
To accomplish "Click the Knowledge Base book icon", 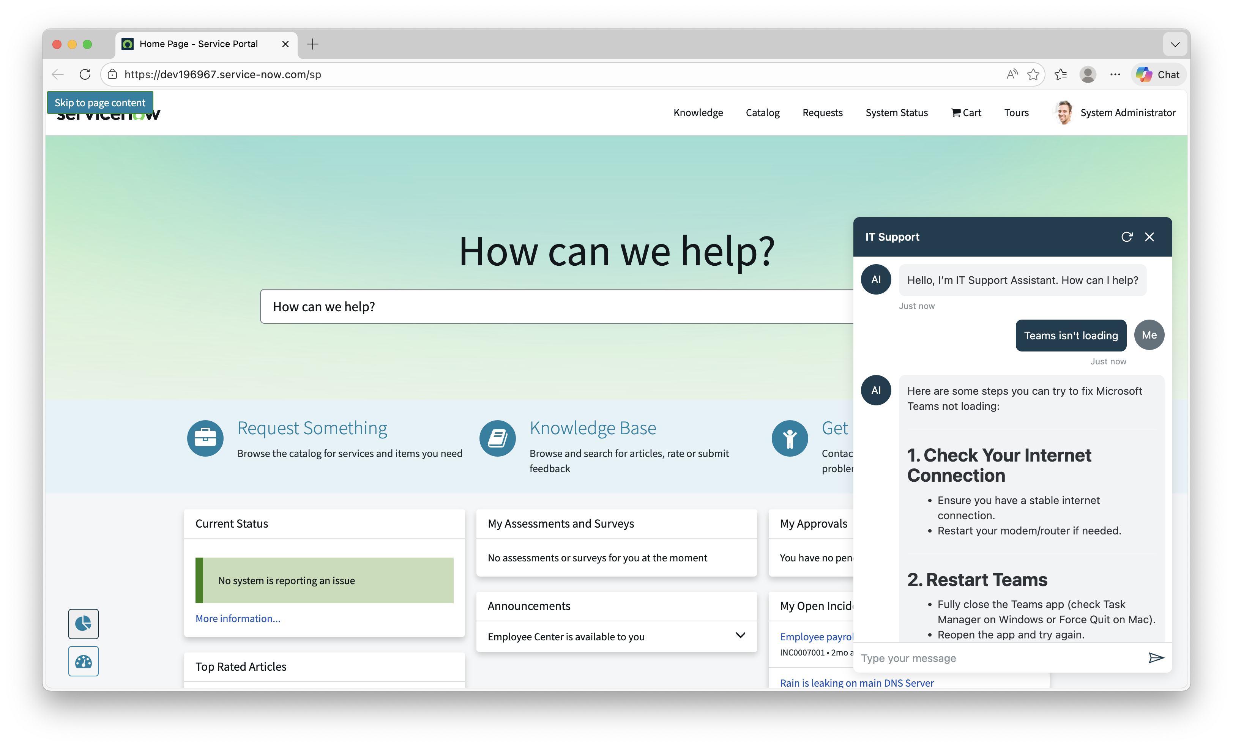I will [x=497, y=438].
